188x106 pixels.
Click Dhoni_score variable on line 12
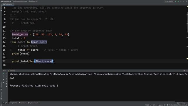(x=20, y=34)
